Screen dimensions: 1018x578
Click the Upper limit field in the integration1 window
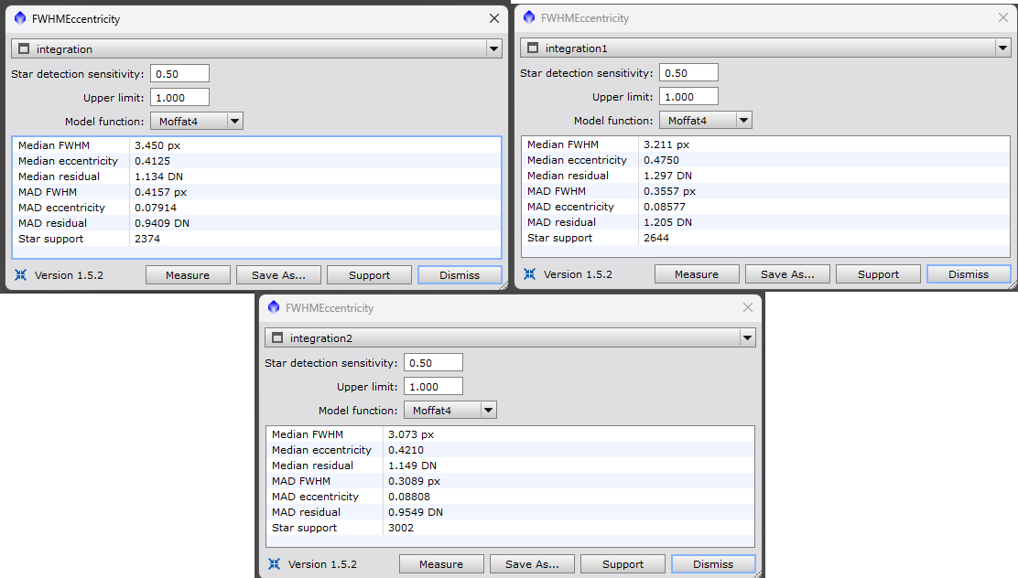point(688,97)
